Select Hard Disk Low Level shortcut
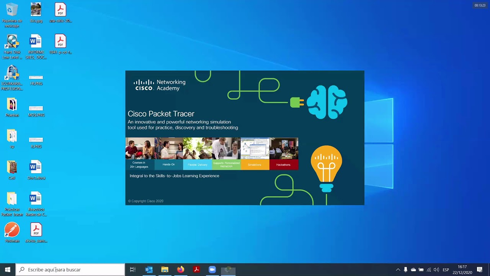Image resolution: width=490 pixels, height=276 pixels. pos(12,47)
